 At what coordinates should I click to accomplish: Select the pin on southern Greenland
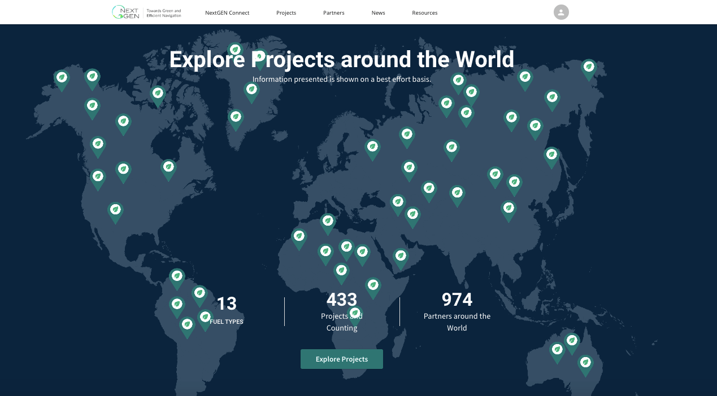click(x=236, y=118)
